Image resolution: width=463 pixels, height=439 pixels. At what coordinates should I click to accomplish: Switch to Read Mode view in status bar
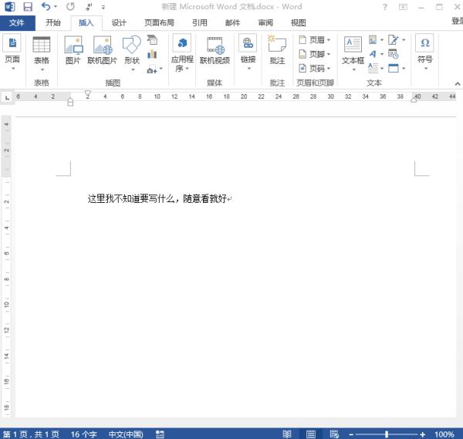point(287,434)
